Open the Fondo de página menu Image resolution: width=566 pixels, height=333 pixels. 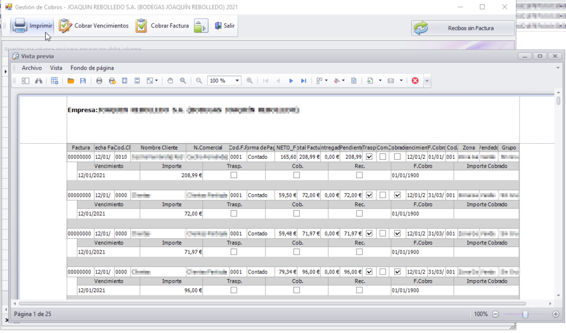point(92,68)
